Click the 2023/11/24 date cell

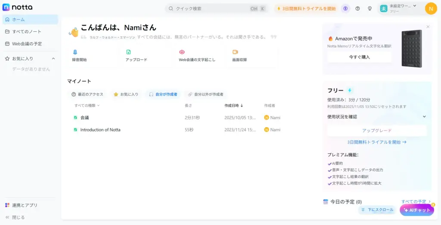240,130
